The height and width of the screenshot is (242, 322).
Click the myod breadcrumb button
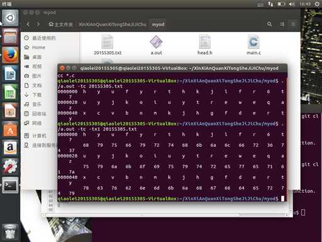(158, 25)
